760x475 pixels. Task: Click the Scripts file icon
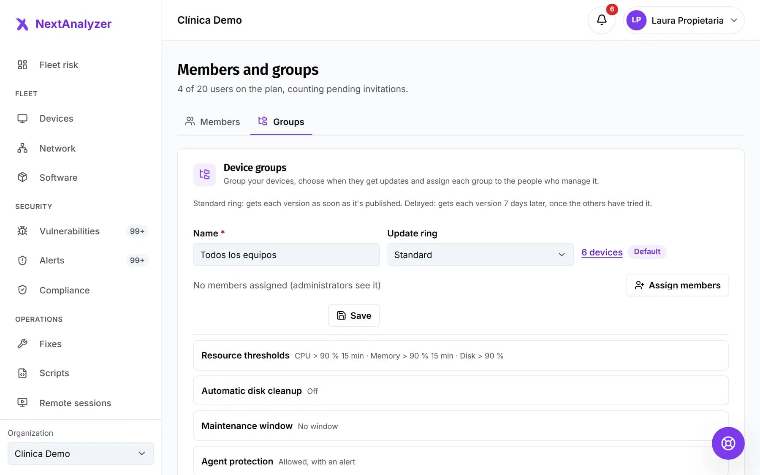click(x=22, y=373)
